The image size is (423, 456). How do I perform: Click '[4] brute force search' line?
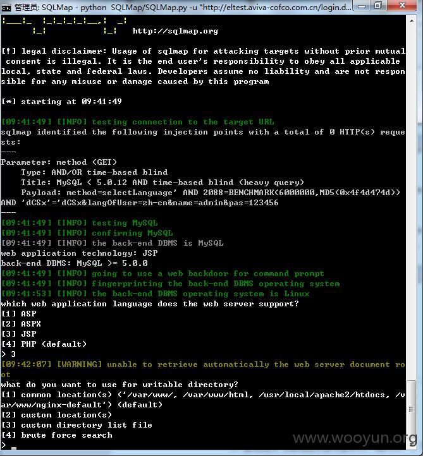[x=57, y=435]
